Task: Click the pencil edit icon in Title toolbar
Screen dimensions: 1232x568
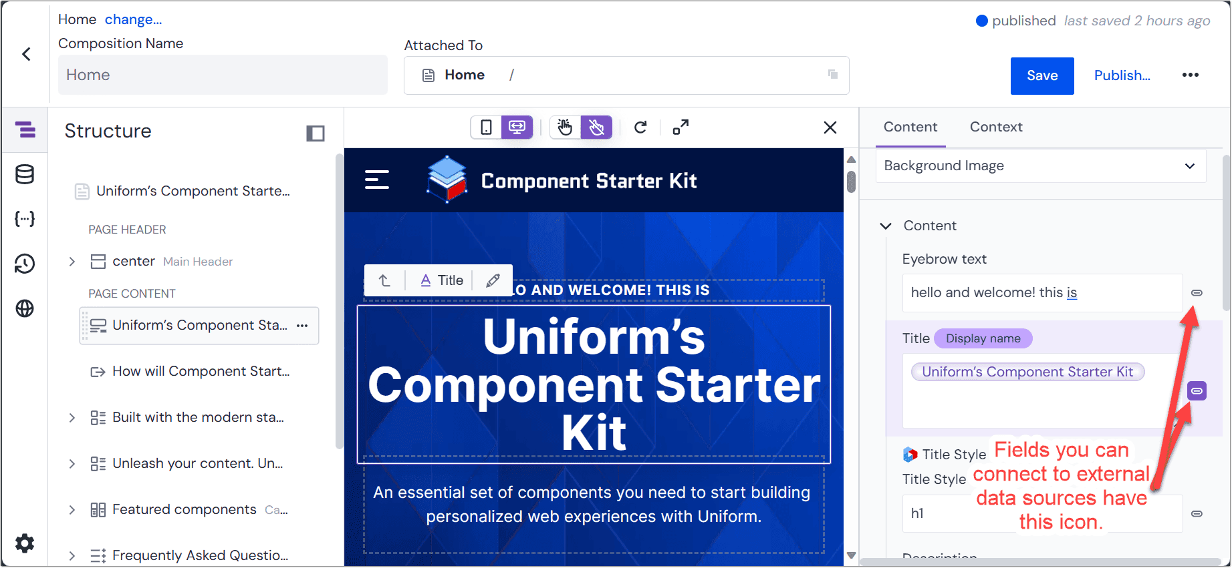Action: tap(493, 280)
